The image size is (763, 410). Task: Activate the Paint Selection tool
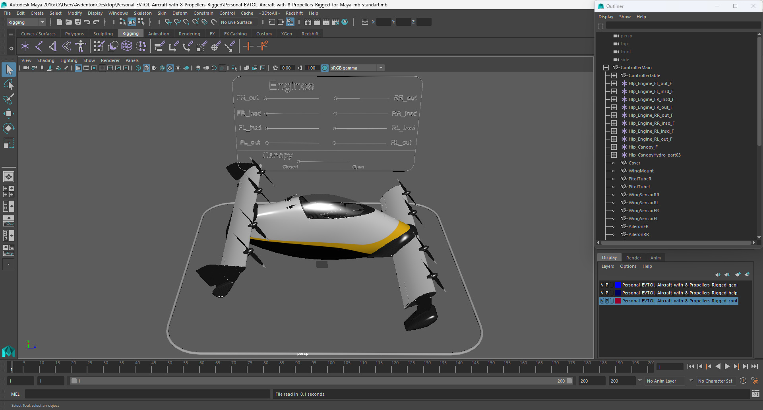click(9, 99)
